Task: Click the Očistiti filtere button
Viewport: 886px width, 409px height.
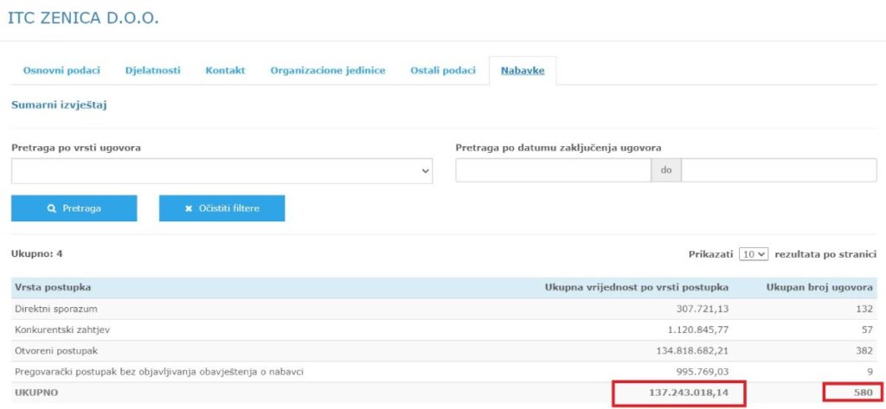Action: [221, 208]
